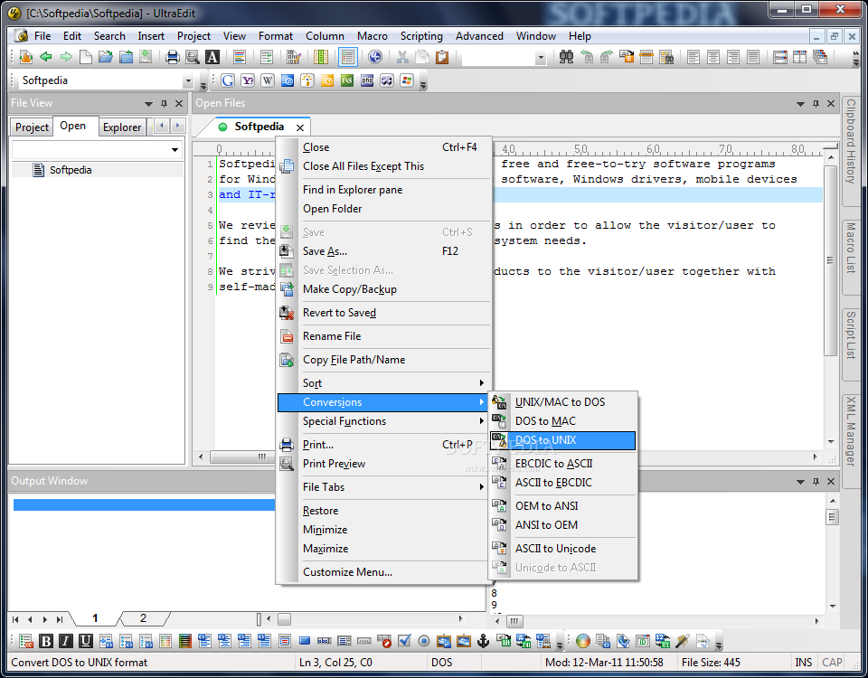Expand the File View panel menu arrow

tap(148, 103)
